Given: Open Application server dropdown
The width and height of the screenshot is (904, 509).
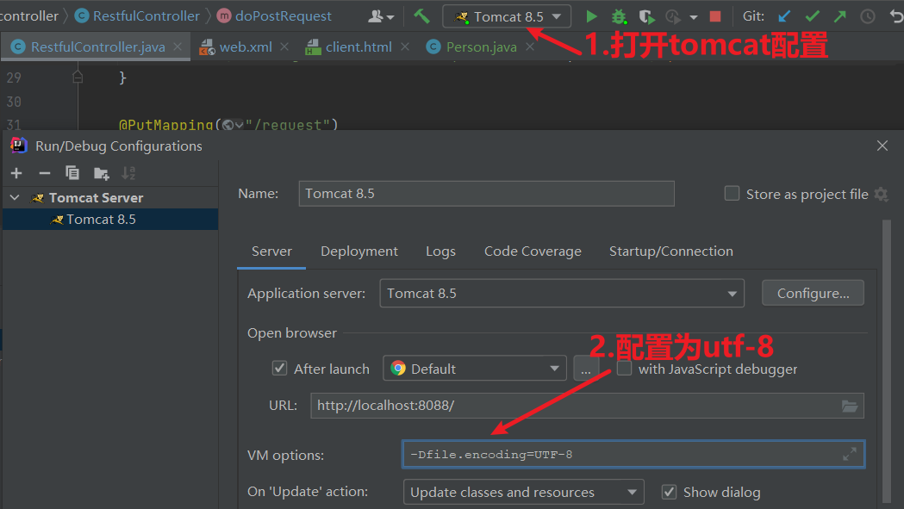Looking at the screenshot, I should click(562, 294).
